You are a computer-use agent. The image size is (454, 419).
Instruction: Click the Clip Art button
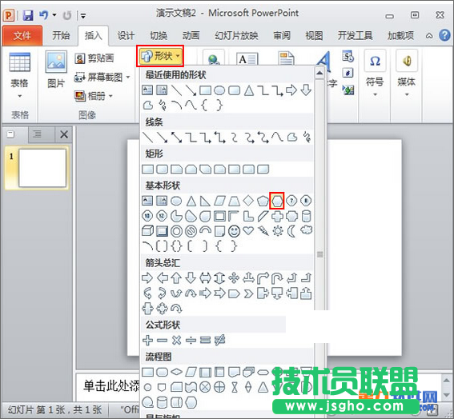(x=94, y=58)
